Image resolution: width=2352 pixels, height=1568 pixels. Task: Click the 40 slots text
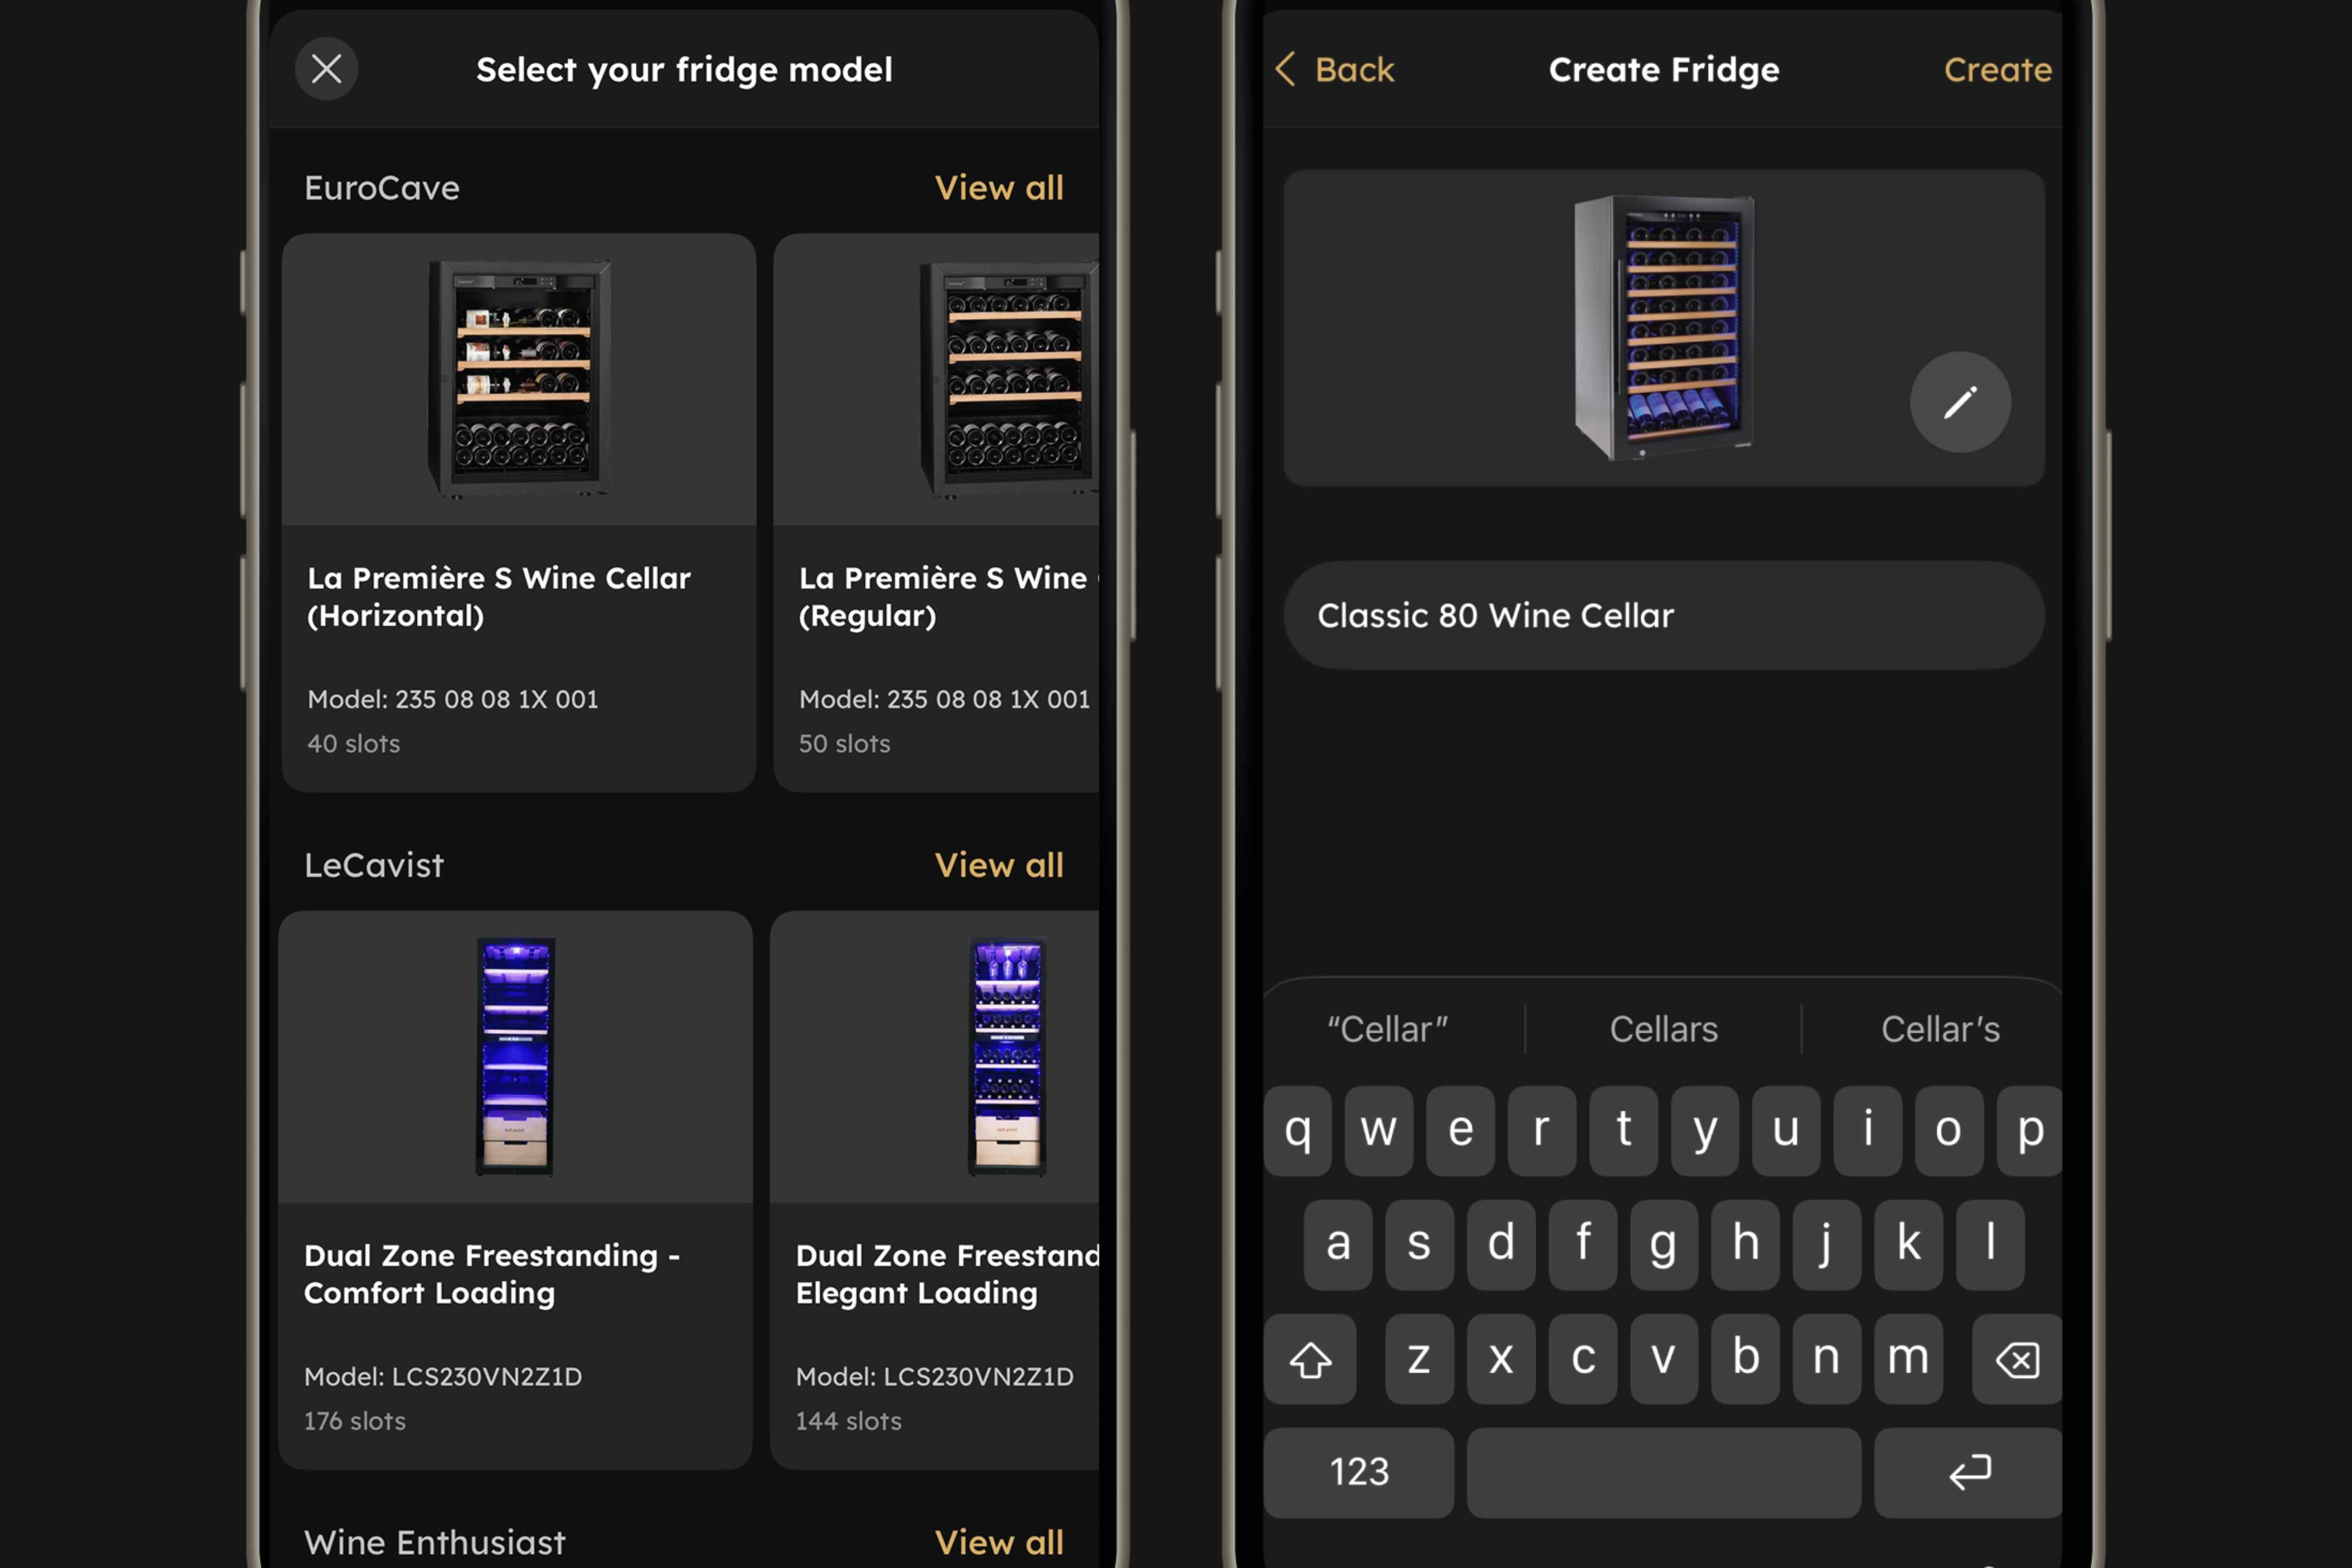coord(354,744)
